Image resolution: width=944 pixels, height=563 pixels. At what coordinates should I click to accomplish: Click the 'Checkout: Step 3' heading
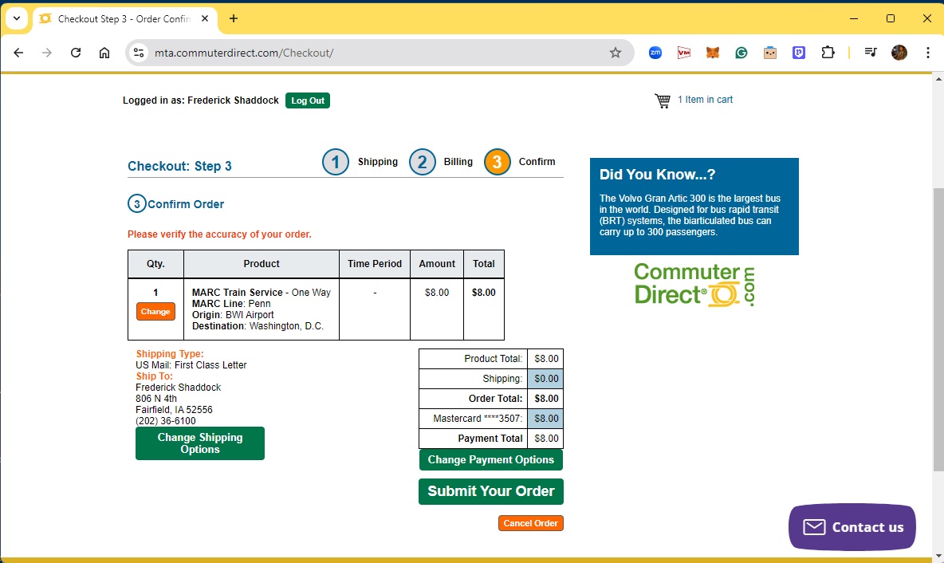pyautogui.click(x=179, y=166)
